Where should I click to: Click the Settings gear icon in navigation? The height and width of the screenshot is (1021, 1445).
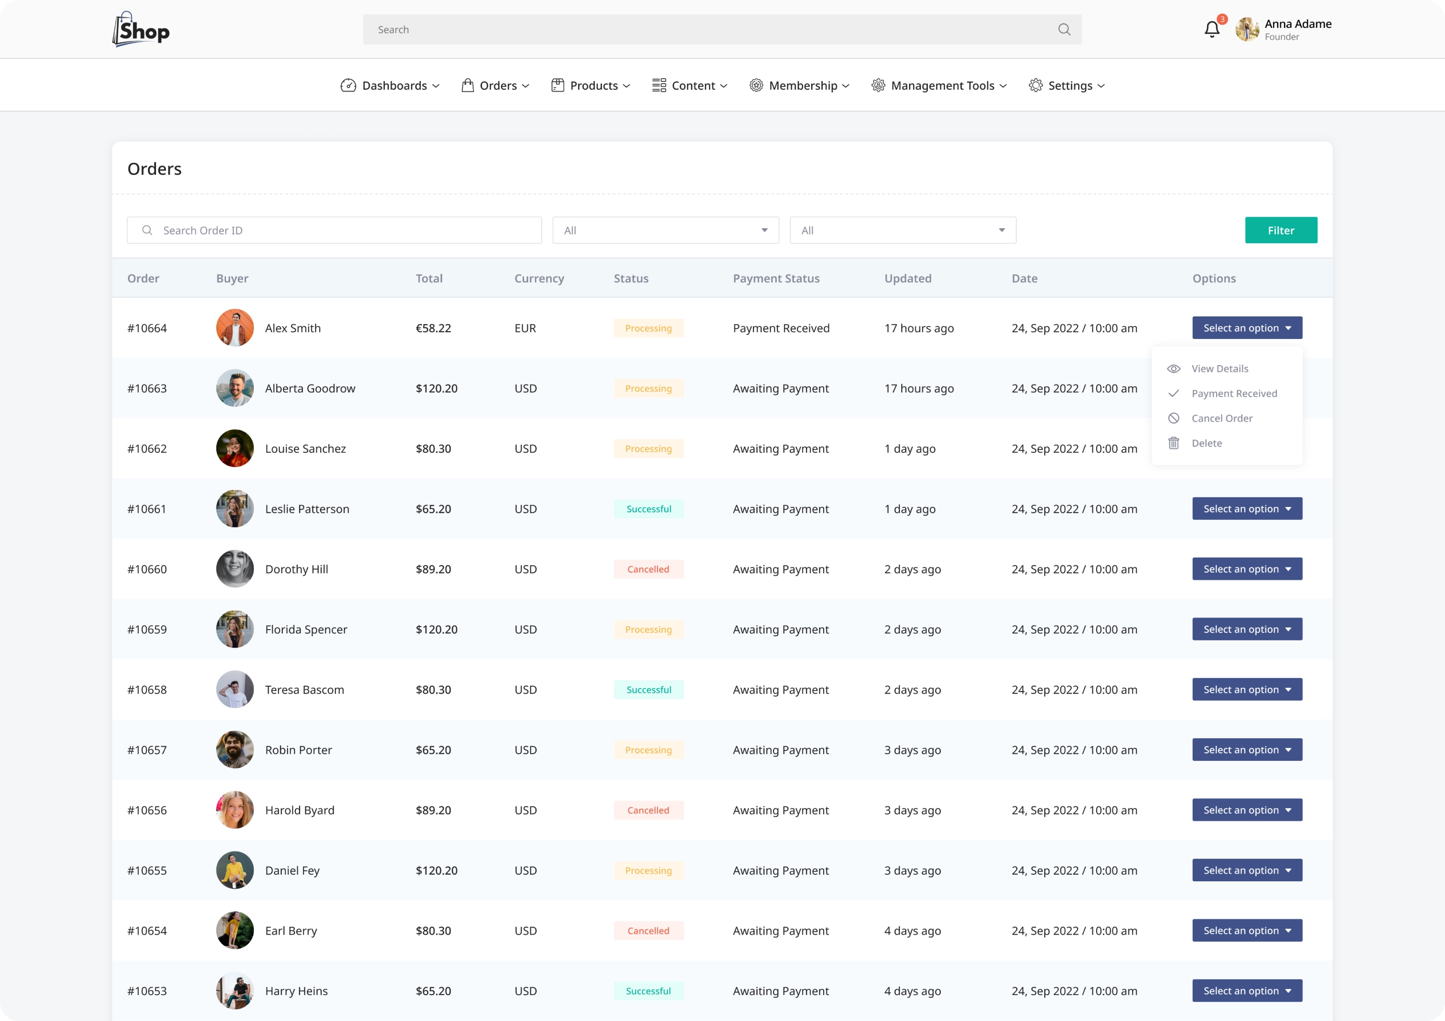point(1035,86)
